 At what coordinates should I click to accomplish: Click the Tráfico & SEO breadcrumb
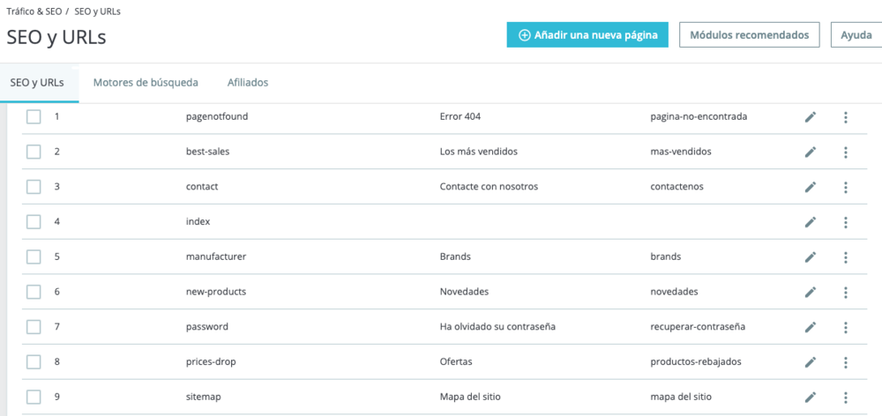(34, 11)
